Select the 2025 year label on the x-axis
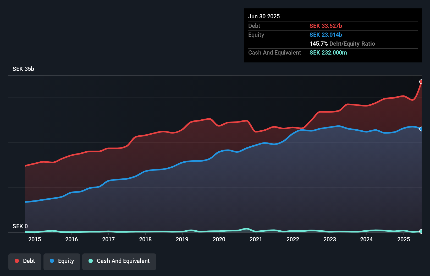430x276 pixels. coord(404,239)
